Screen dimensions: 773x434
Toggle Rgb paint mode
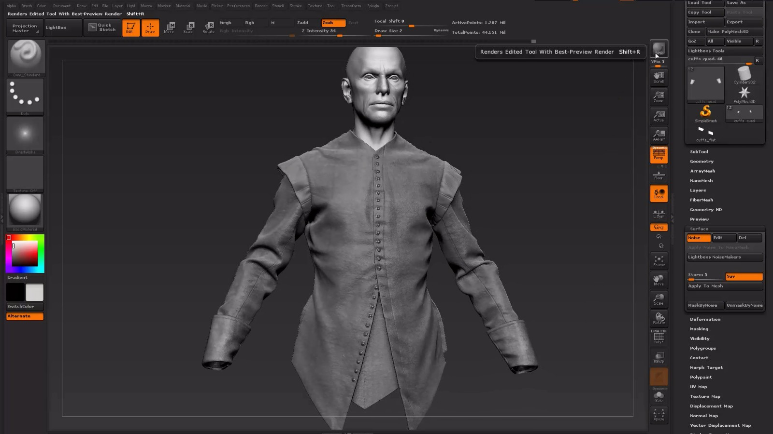point(256,23)
